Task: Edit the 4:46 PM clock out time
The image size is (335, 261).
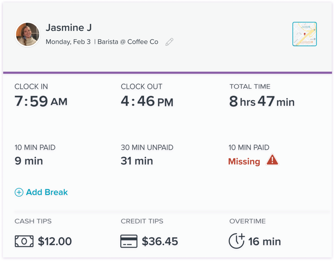Action: point(147,101)
